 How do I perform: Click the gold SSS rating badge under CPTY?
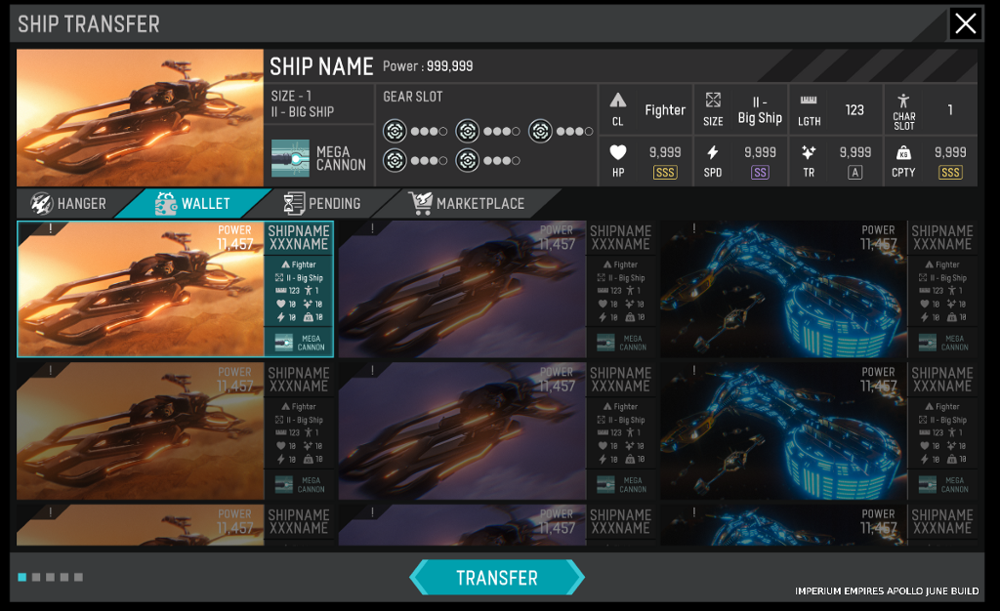(x=950, y=173)
